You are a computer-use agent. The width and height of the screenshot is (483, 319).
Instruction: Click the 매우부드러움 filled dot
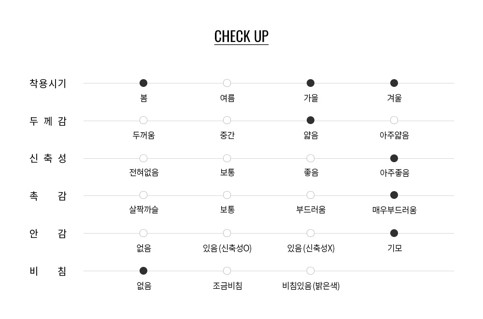[394, 195]
